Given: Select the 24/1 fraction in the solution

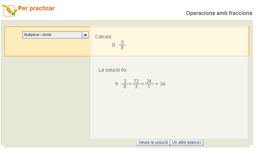Looking at the screenshot, I should (149, 84).
